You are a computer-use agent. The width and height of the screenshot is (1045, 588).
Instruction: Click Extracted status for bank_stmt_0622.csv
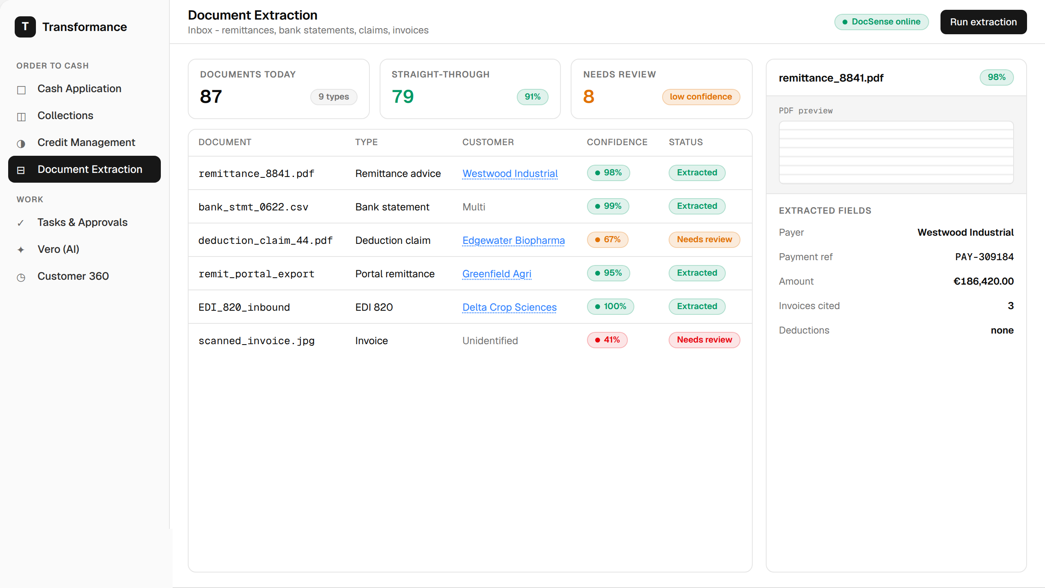click(x=697, y=206)
